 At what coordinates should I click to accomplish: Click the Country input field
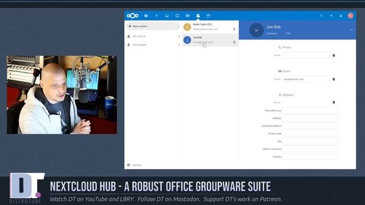click(310, 157)
